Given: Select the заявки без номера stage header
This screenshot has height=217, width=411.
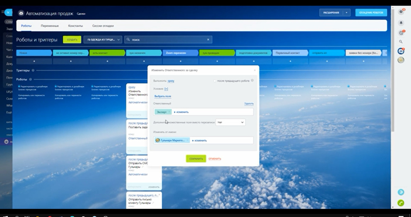Looking at the screenshot, I should click(x=364, y=53).
